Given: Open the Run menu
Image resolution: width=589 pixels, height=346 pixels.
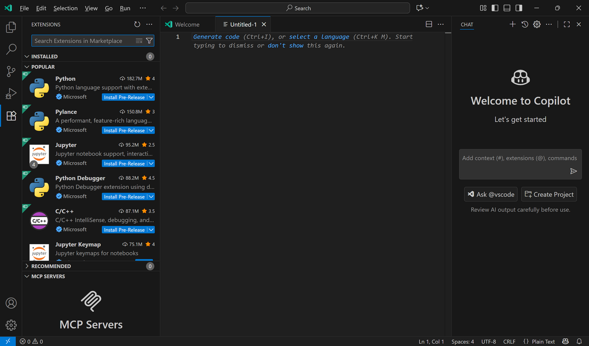Looking at the screenshot, I should click(125, 8).
